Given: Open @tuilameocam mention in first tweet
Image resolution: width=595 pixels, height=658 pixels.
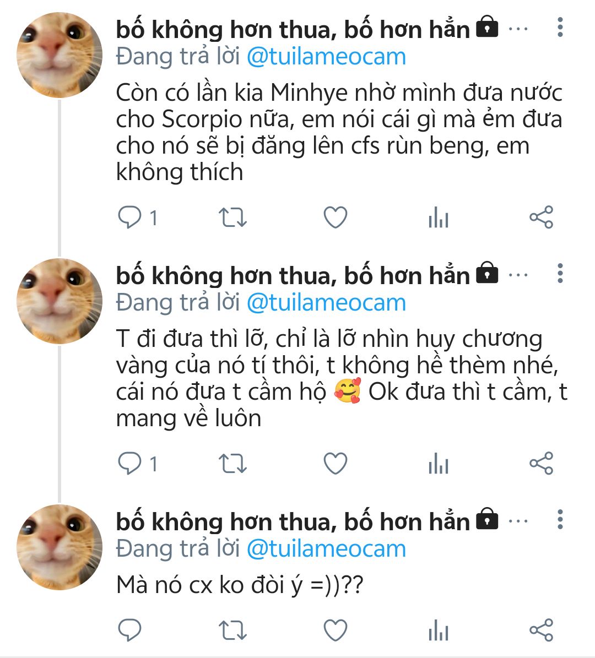Looking at the screenshot, I should 326,57.
